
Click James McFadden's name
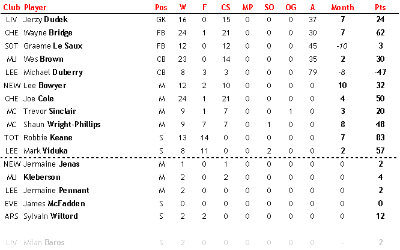(x=54, y=203)
